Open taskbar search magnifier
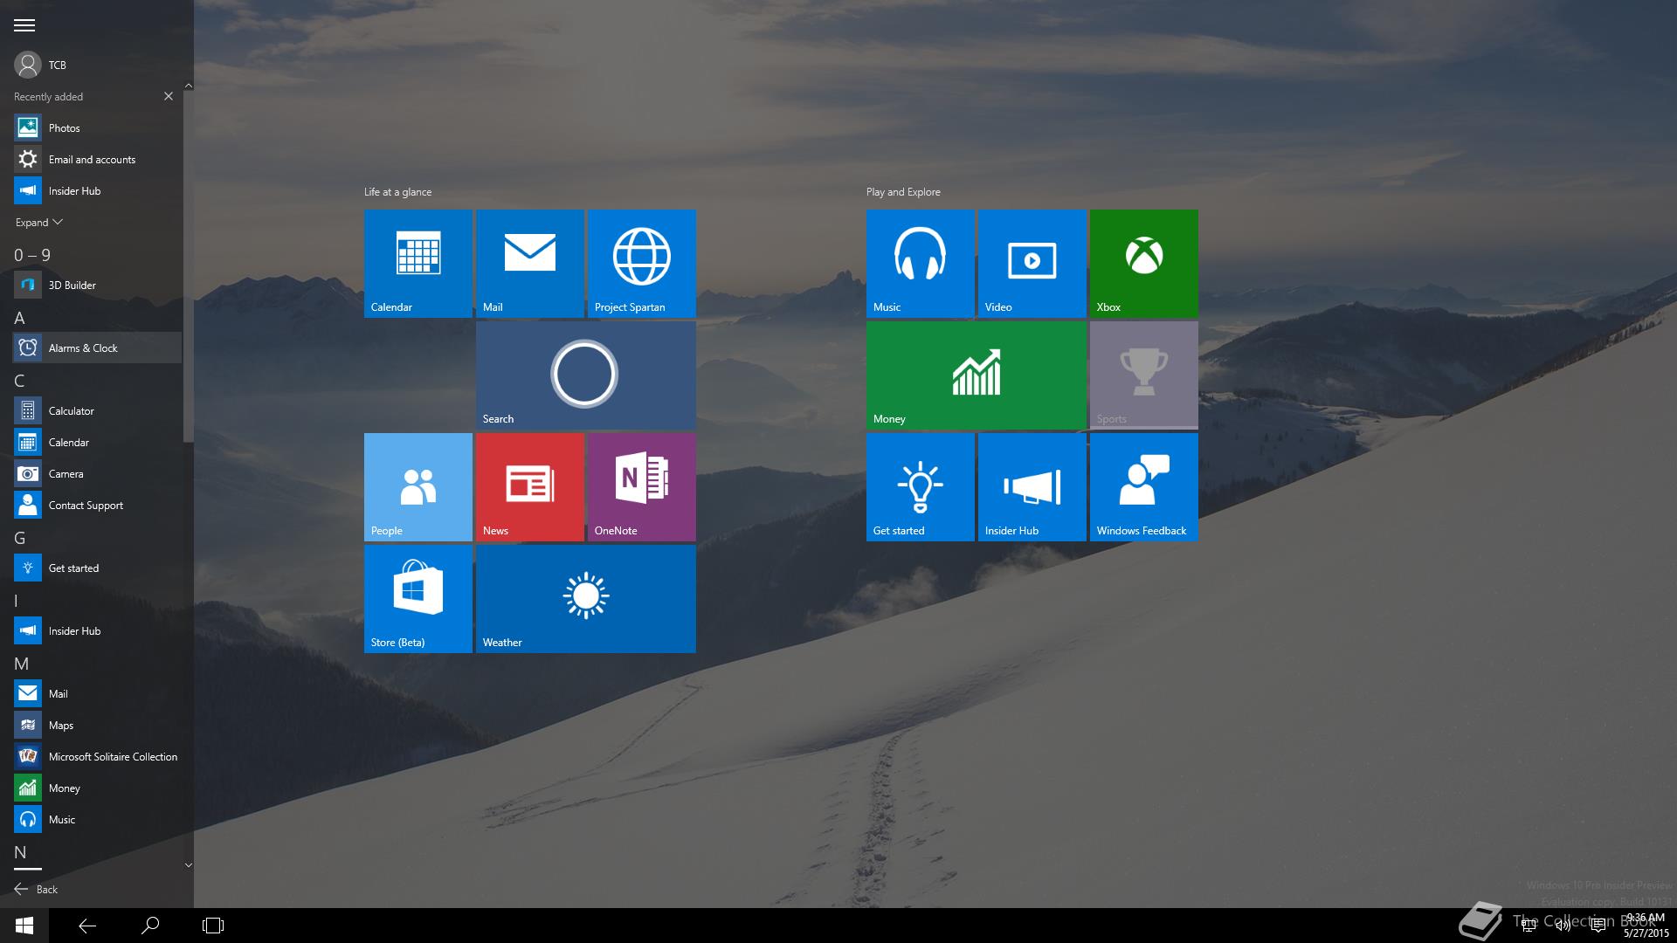Screen dimensions: 1677x943 pos(150,926)
